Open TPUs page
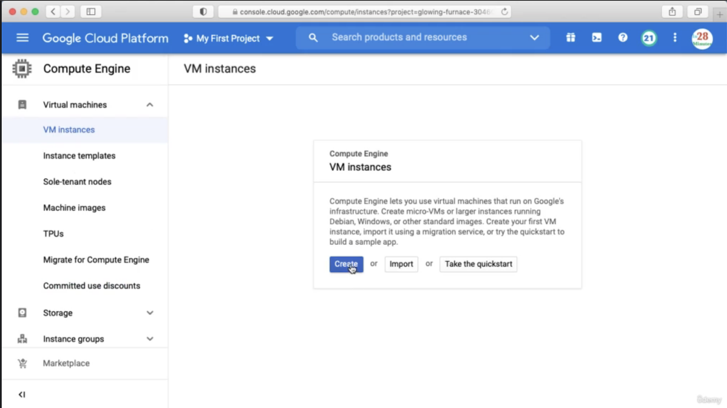 tap(53, 234)
